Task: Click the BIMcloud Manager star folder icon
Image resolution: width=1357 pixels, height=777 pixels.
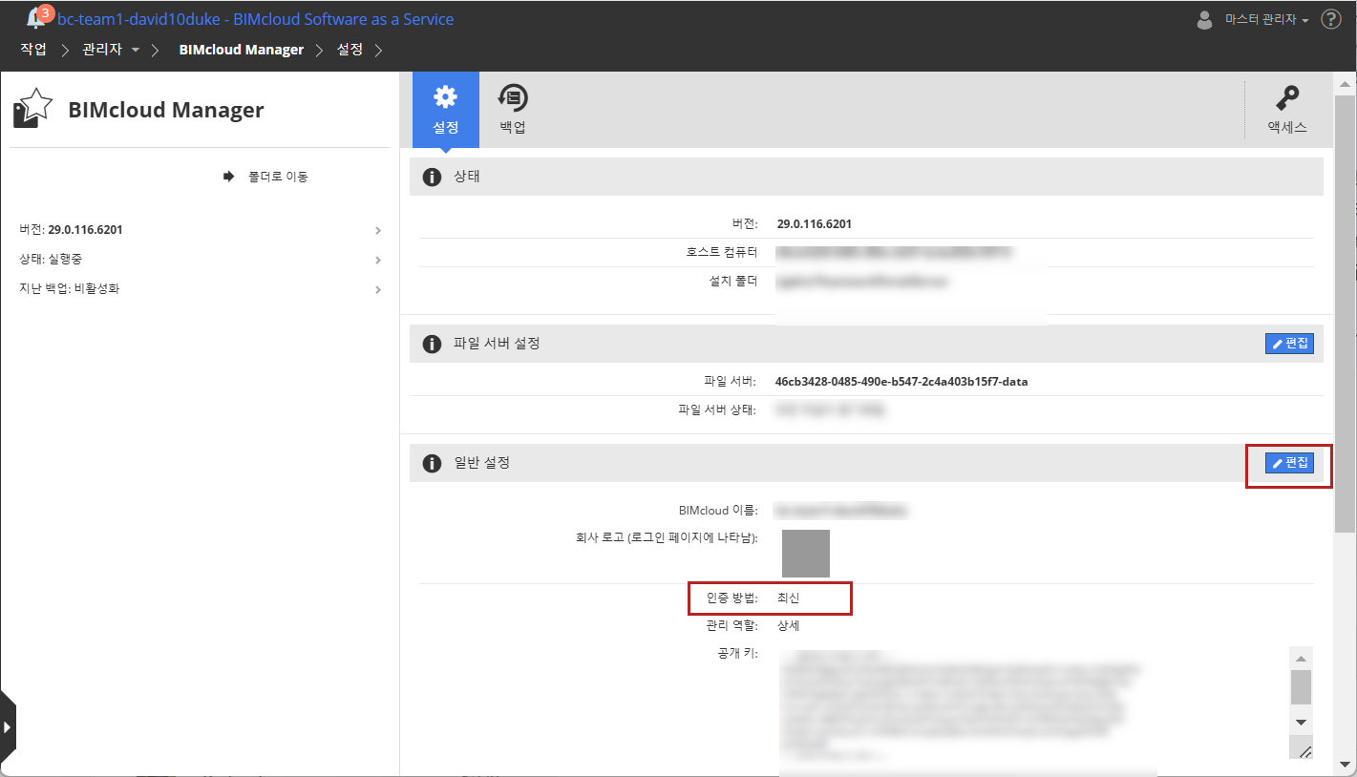Action: 32,108
